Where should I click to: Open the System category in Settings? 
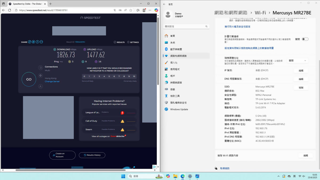tap(186, 42)
